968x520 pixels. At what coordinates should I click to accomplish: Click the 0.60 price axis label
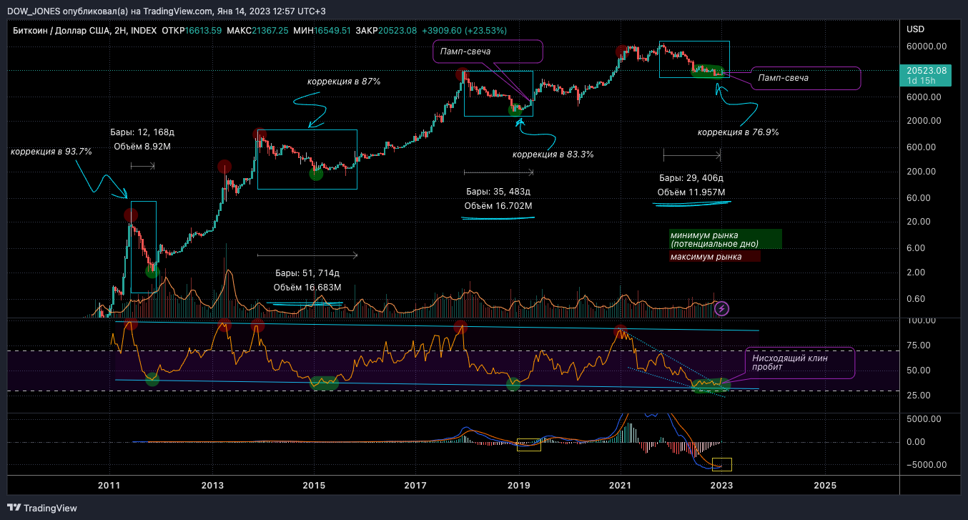coord(916,299)
